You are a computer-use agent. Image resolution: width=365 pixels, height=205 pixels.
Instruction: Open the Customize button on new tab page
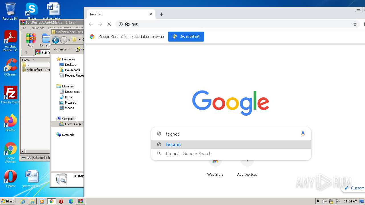pyautogui.click(x=354, y=188)
